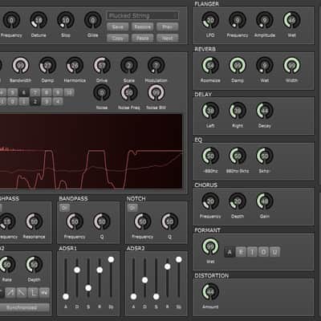Click the EQ 880hz-5khz mid band knob

pyautogui.click(x=238, y=156)
